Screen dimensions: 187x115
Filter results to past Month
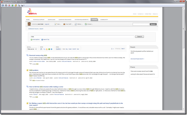pos(74,49)
